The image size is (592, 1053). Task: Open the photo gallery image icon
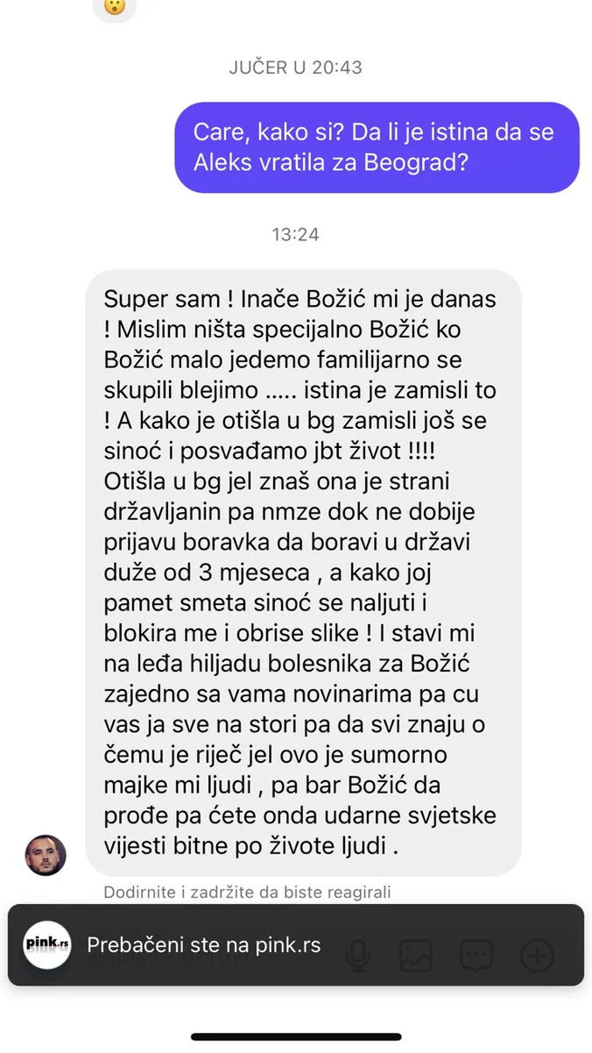tap(417, 954)
